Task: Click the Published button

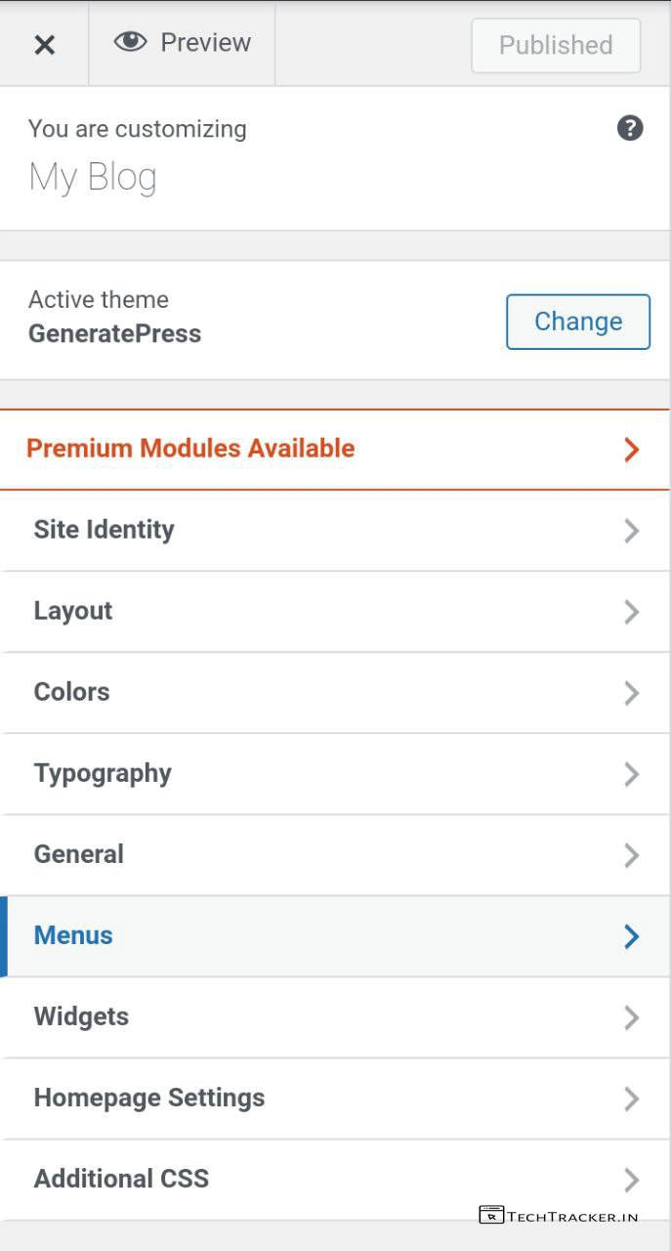Action: point(556,45)
